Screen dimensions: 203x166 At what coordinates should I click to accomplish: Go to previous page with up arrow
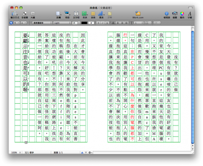click(x=82, y=153)
